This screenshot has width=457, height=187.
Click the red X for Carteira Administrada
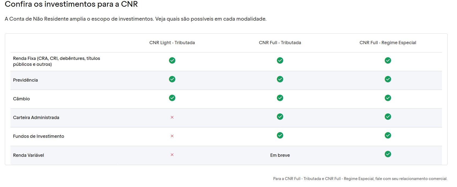click(x=172, y=117)
